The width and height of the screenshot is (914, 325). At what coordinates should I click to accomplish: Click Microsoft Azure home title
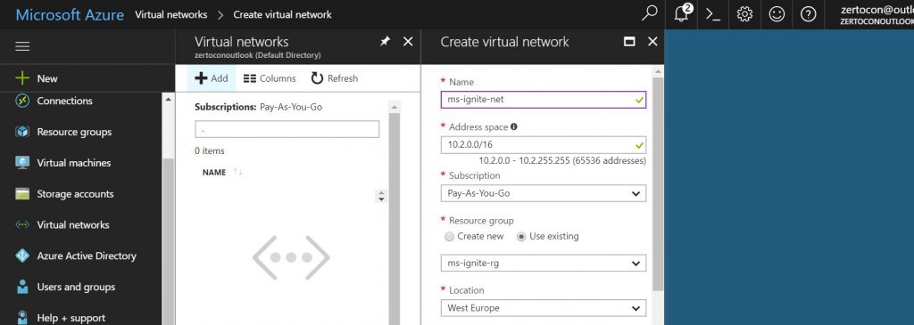70,14
